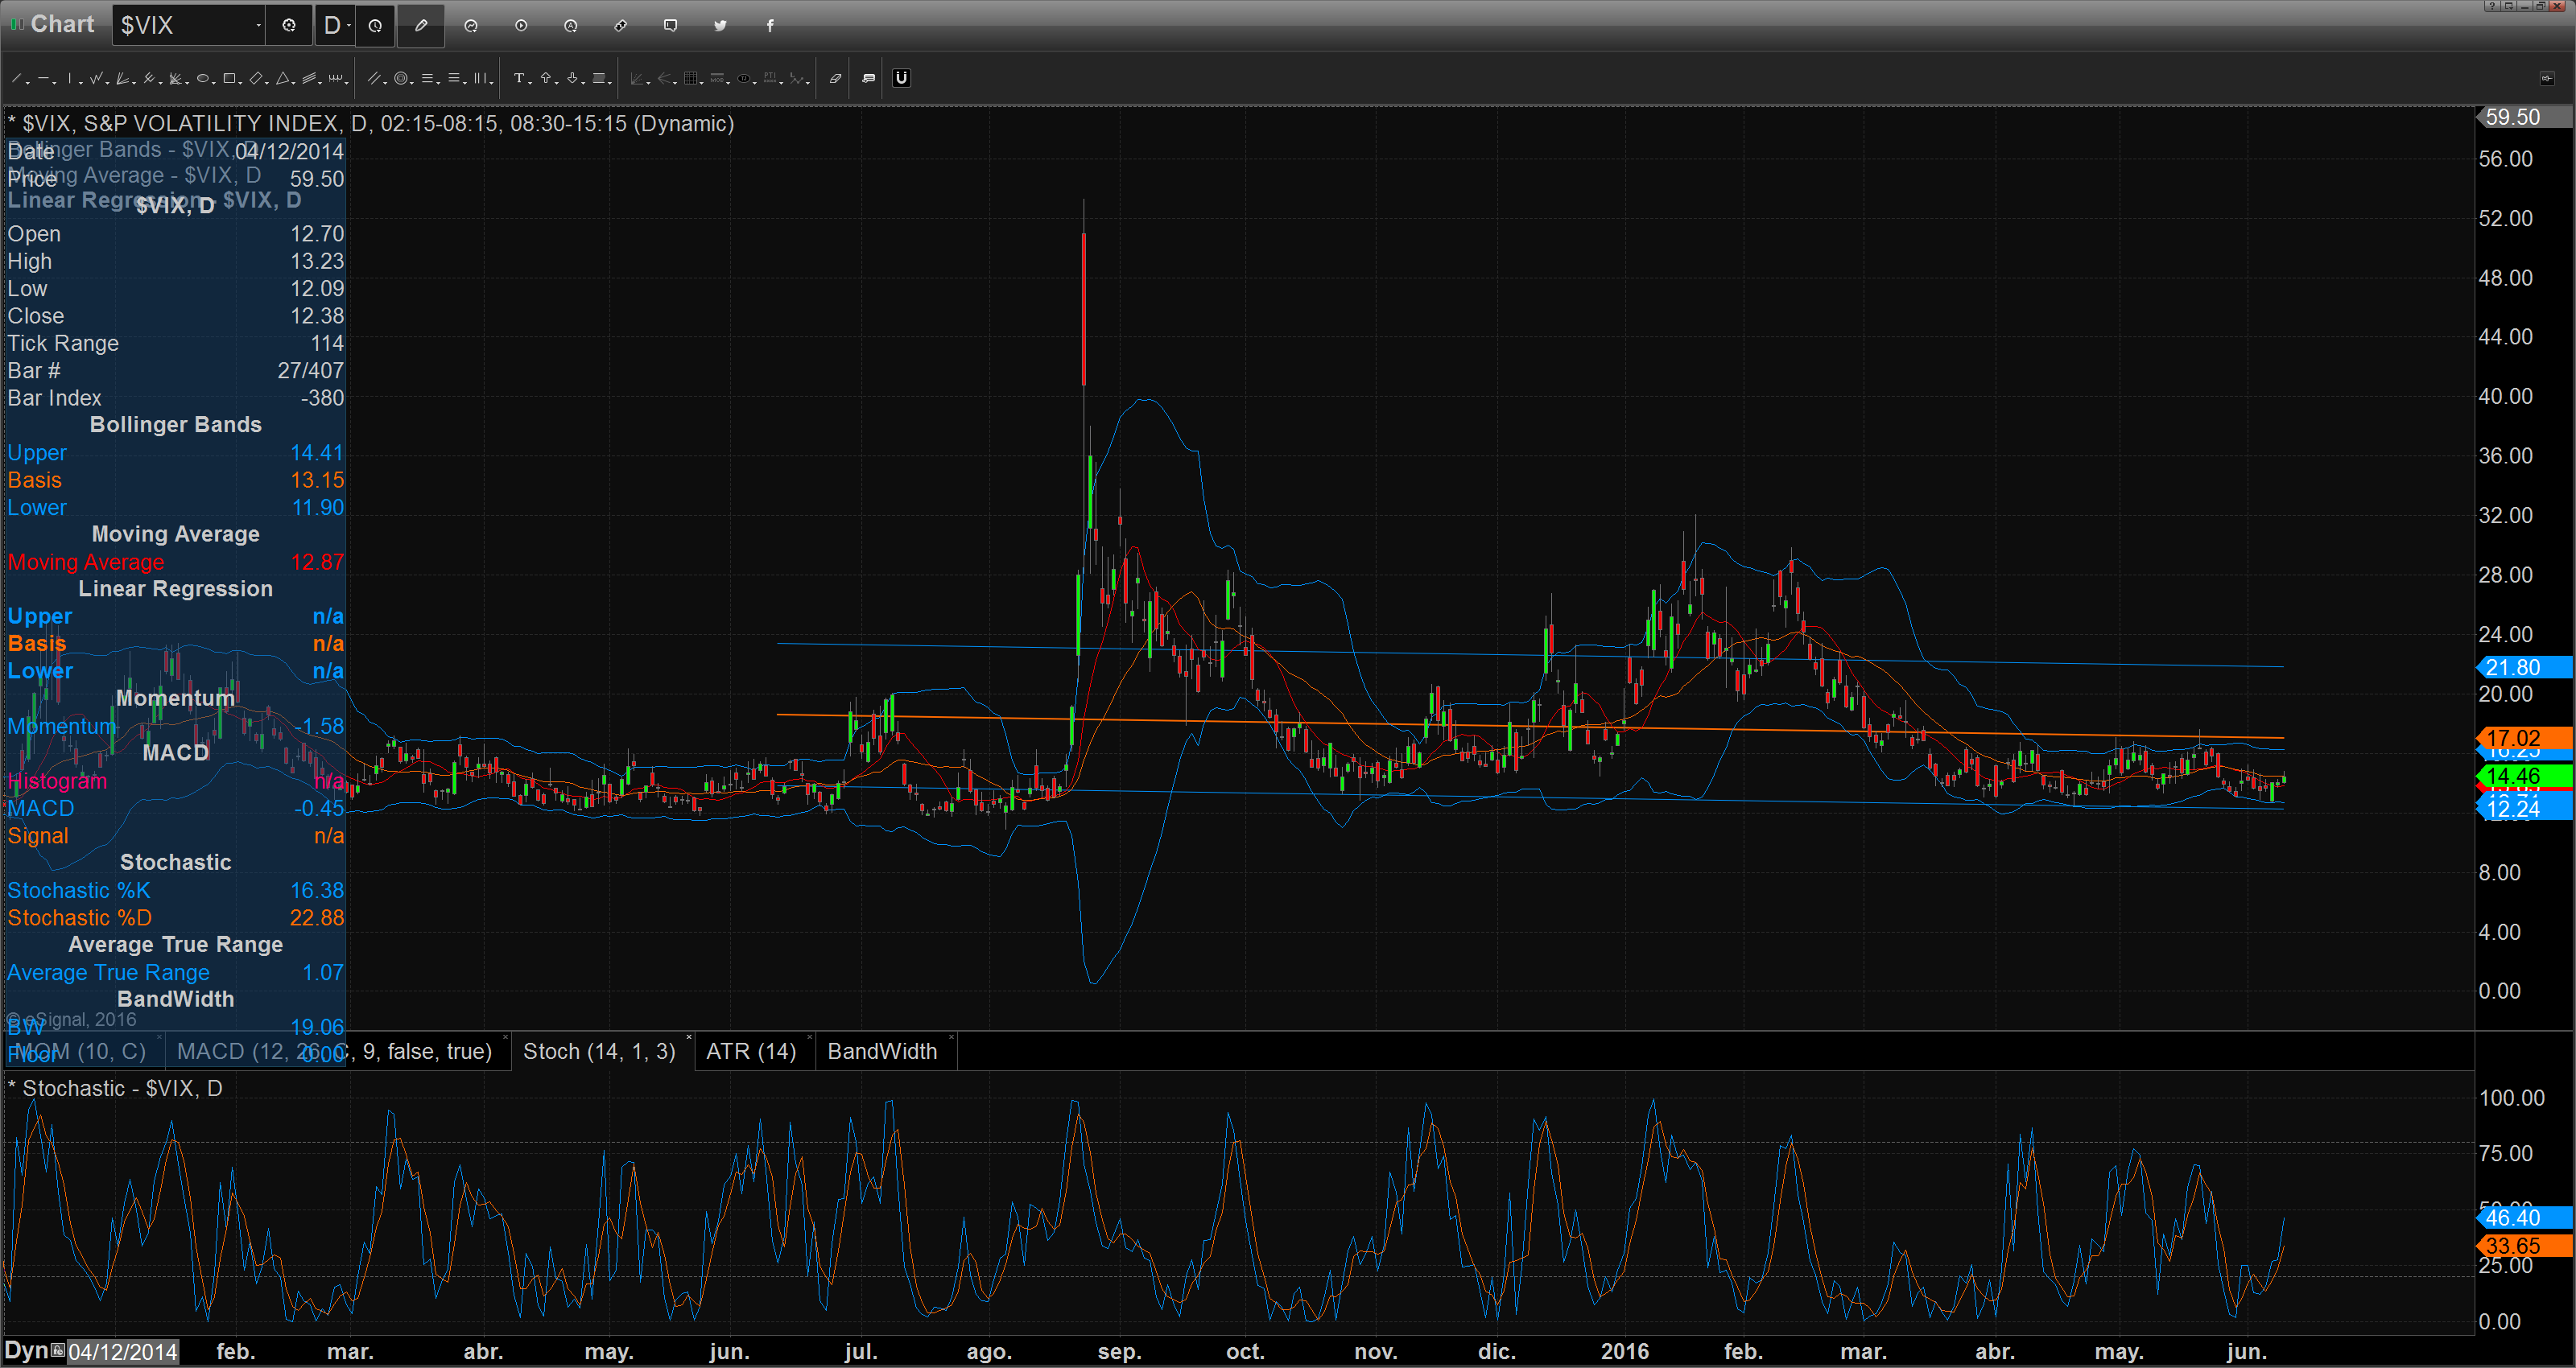Click the panel options icon at toolbar's right end
2576x1368 pixels.
[2546, 78]
